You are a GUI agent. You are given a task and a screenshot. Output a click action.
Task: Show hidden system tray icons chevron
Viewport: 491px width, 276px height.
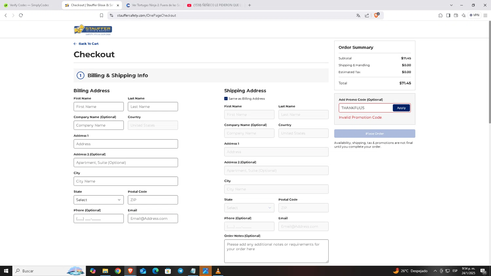(x=435, y=271)
